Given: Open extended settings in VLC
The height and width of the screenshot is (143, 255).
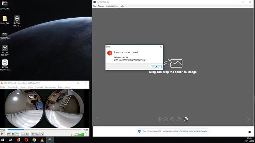Looking at the screenshot, I should tap(27, 134).
